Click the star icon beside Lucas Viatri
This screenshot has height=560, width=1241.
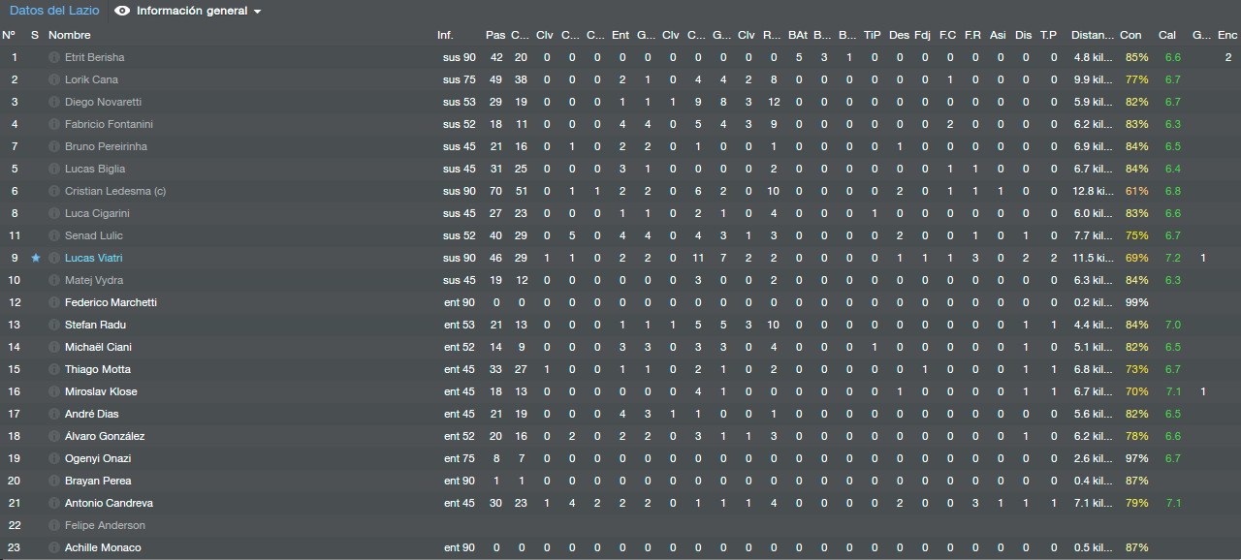coord(36,258)
